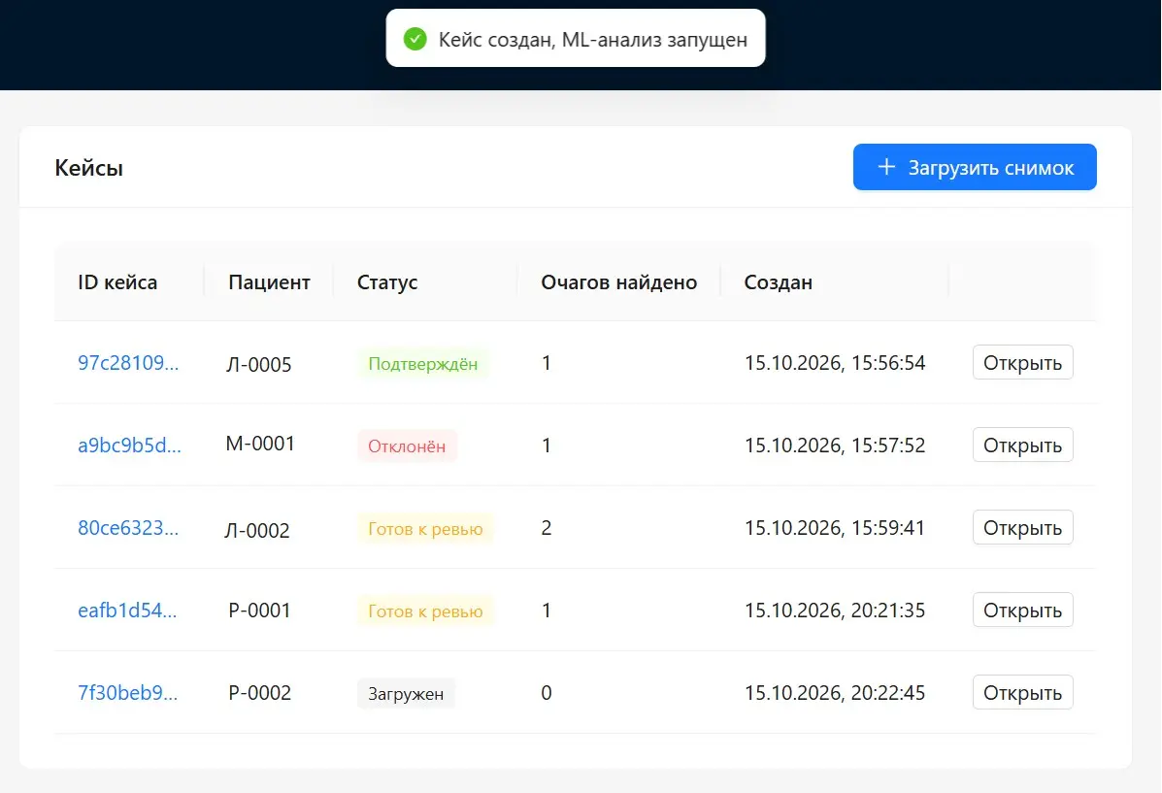Click patient cell М-0001
Image resolution: width=1162 pixels, height=793 pixels.
(x=260, y=444)
